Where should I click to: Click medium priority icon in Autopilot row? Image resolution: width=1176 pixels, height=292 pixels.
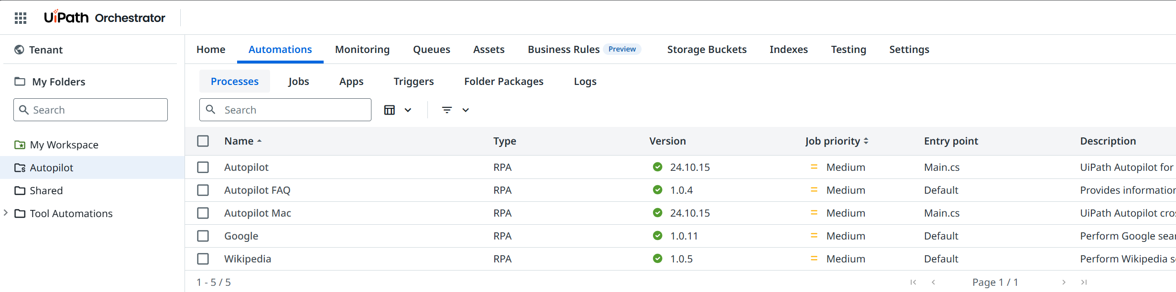[x=814, y=167]
